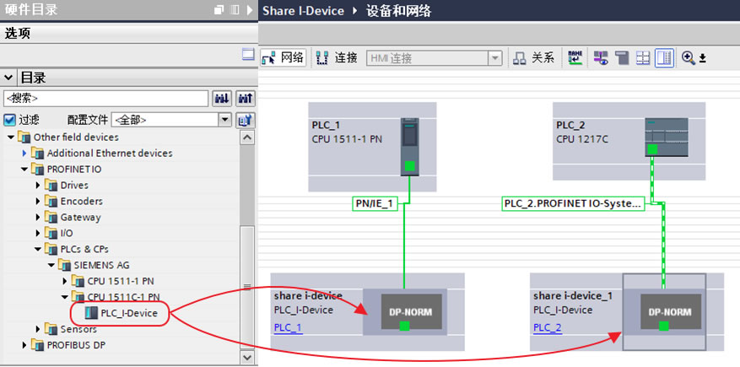Click the green PROFINET port on PLC_2
The height and width of the screenshot is (367, 740).
tap(652, 149)
